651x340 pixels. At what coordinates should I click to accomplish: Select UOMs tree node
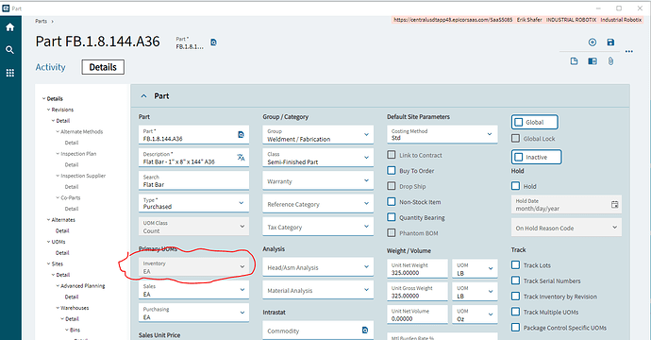point(58,242)
